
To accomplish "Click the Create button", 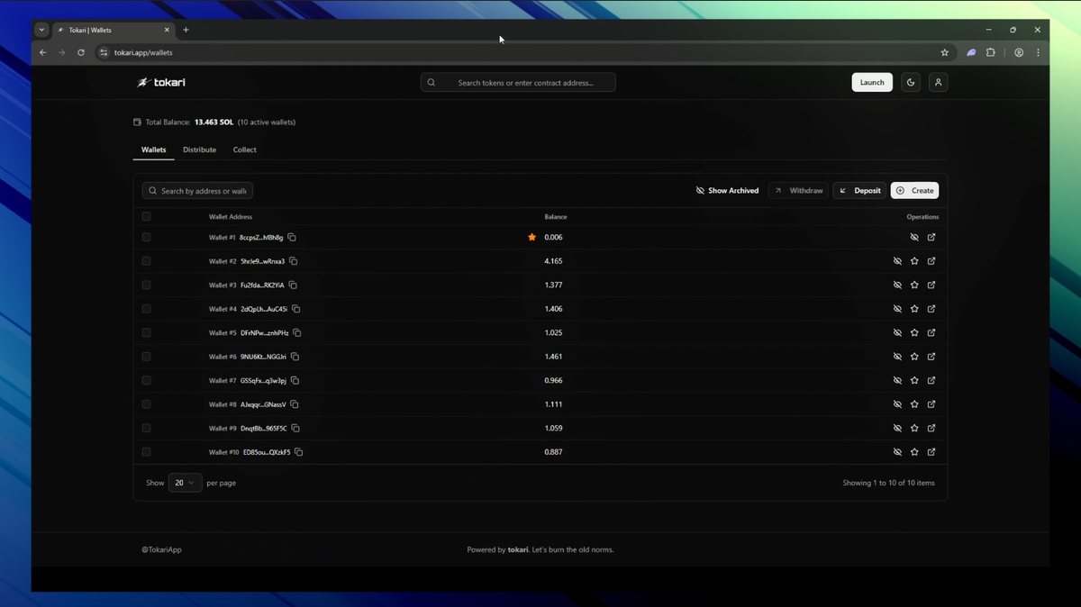I will (x=914, y=190).
